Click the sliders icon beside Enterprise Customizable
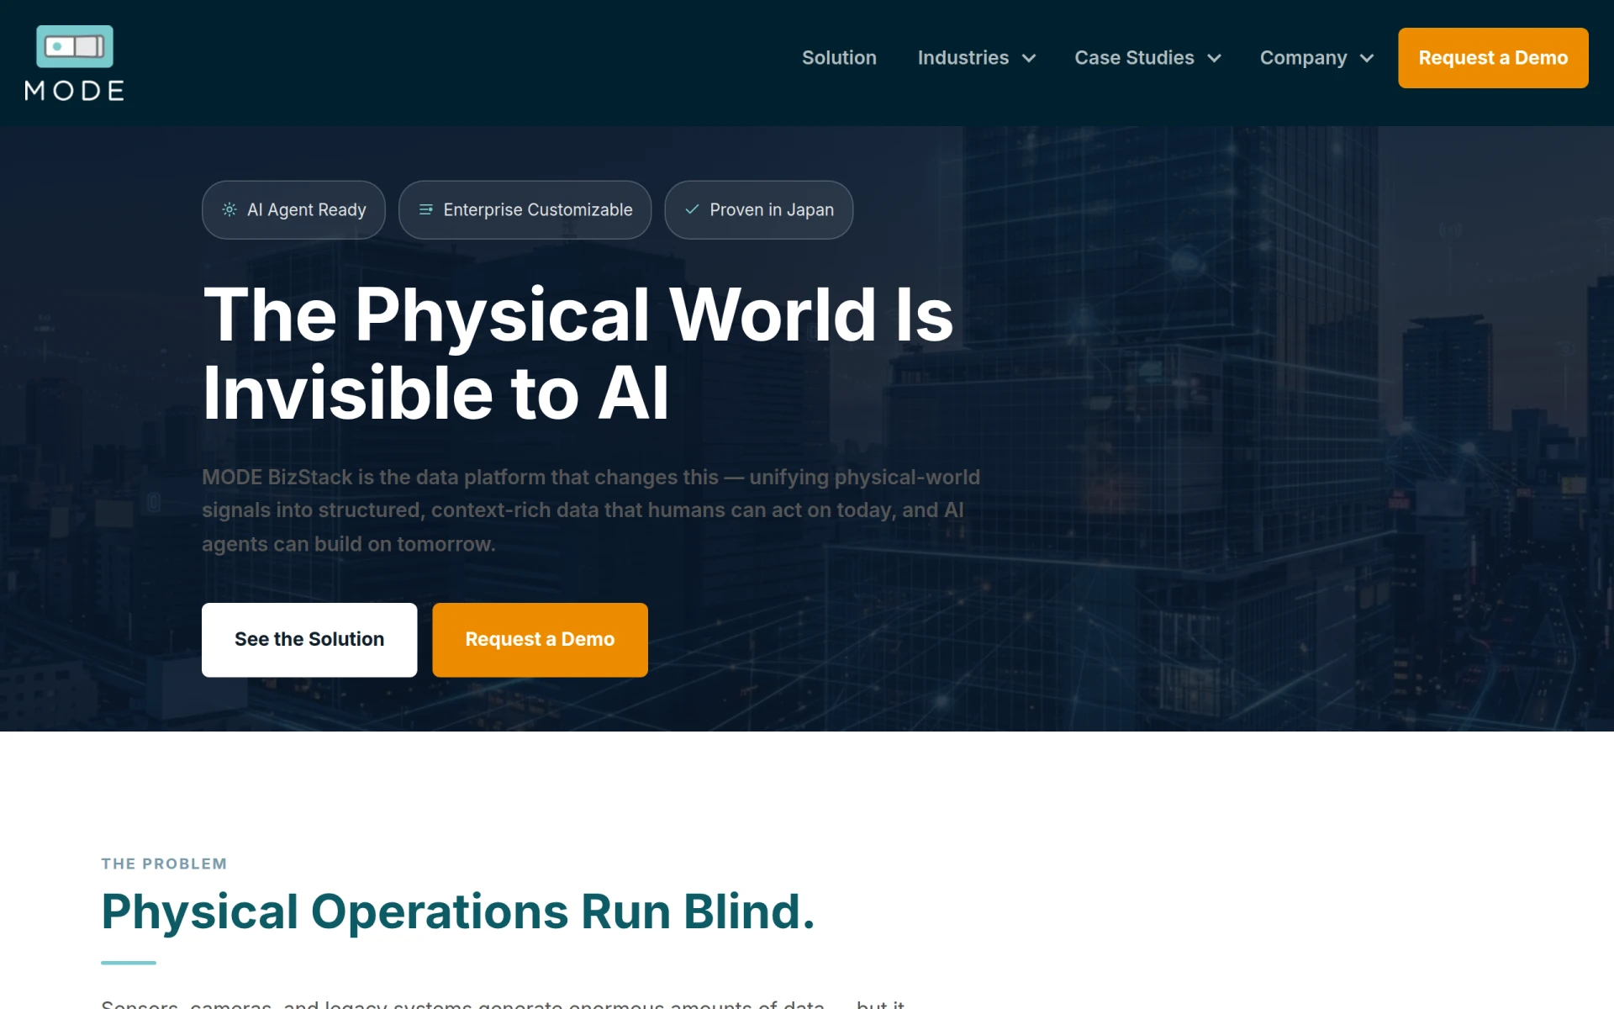 (426, 209)
